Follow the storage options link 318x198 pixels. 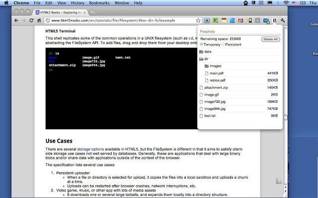point(90,149)
